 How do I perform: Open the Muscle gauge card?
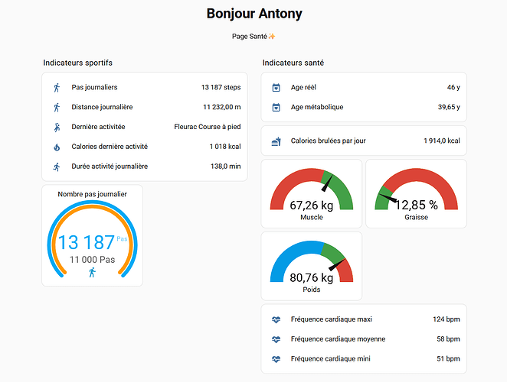pos(311,193)
